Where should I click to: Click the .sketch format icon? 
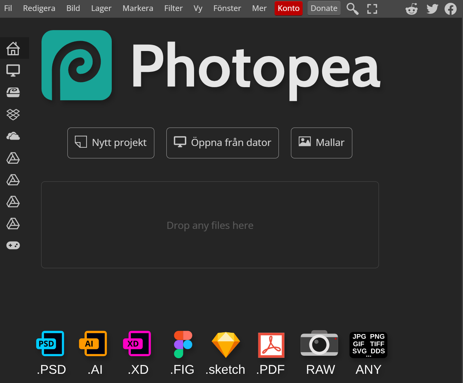226,344
